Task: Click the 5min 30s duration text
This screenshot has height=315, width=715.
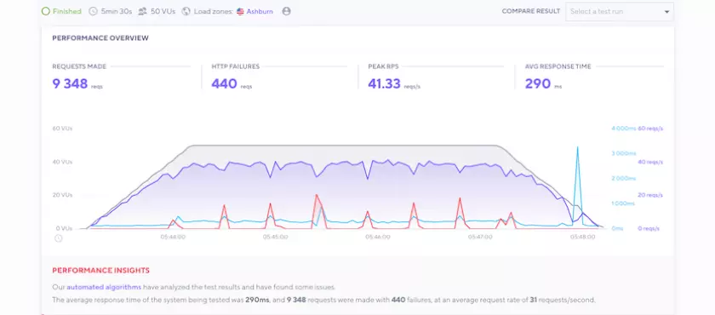Action: click(117, 11)
